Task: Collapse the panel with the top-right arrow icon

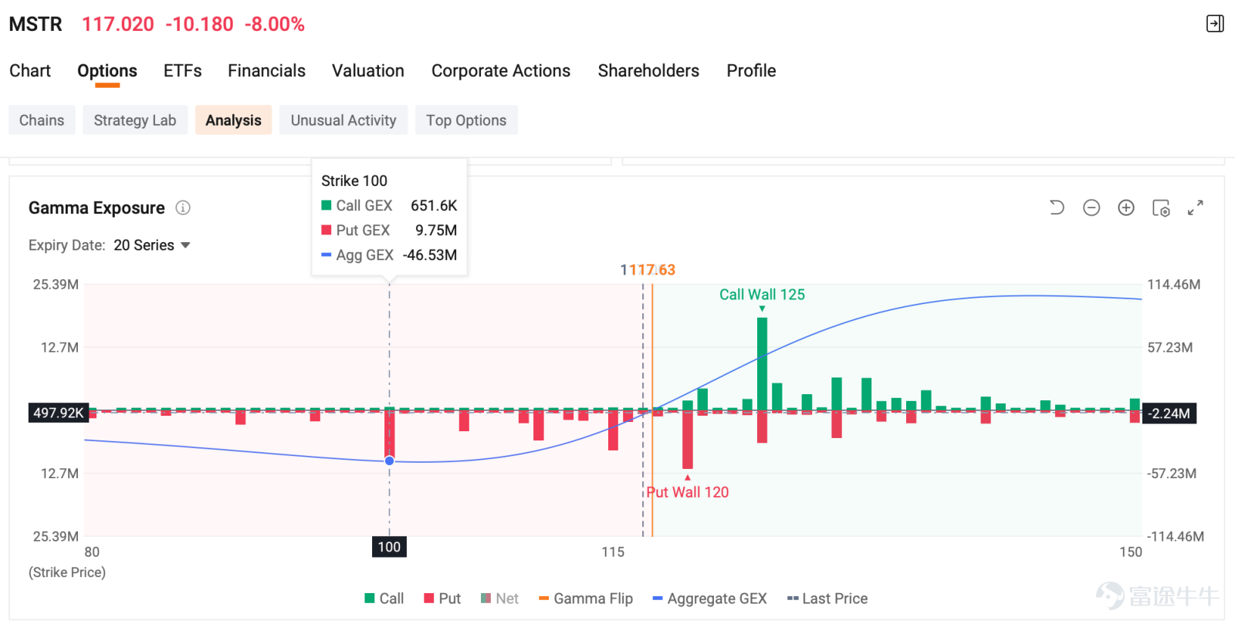Action: click(x=1215, y=24)
